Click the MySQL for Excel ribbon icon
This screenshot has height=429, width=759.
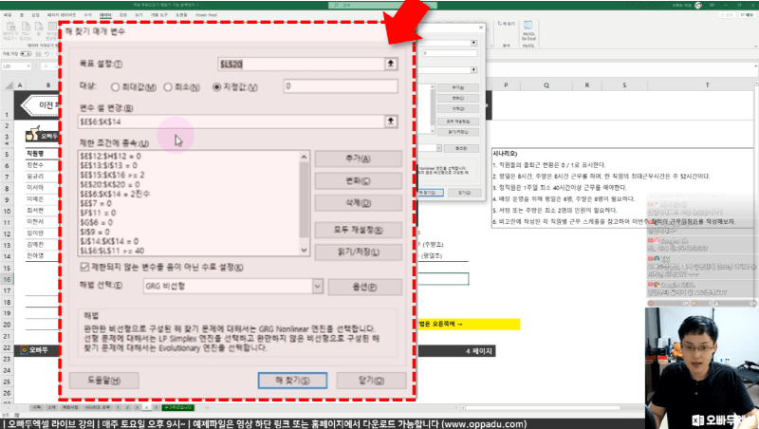pos(528,31)
